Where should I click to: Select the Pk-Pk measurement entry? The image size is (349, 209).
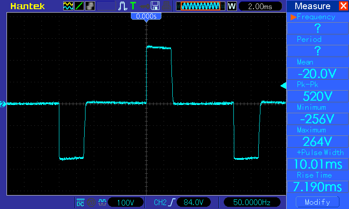317,91
